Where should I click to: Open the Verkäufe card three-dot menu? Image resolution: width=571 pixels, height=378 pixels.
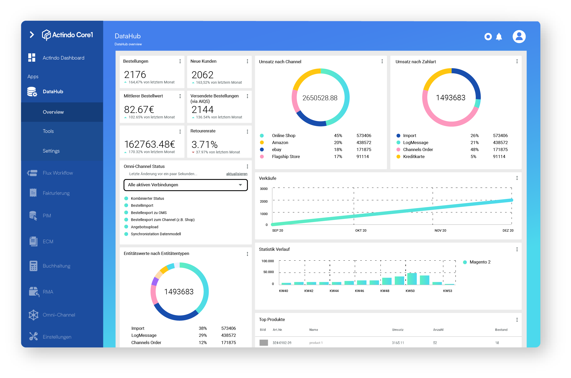click(517, 178)
